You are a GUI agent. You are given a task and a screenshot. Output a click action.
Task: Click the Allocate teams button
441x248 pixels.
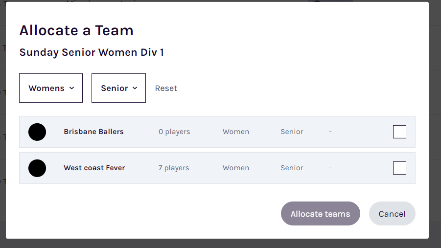320,213
